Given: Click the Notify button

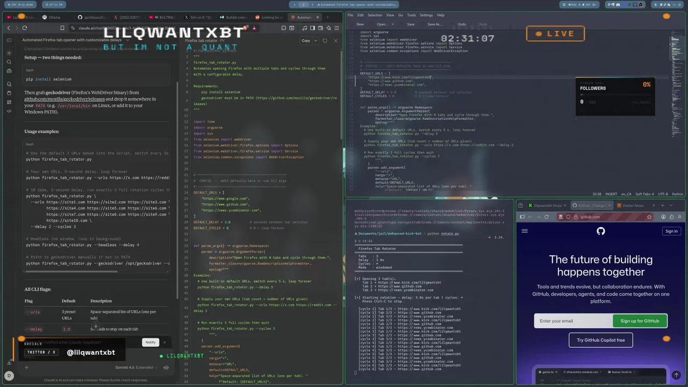Looking at the screenshot, I should coord(150,342).
